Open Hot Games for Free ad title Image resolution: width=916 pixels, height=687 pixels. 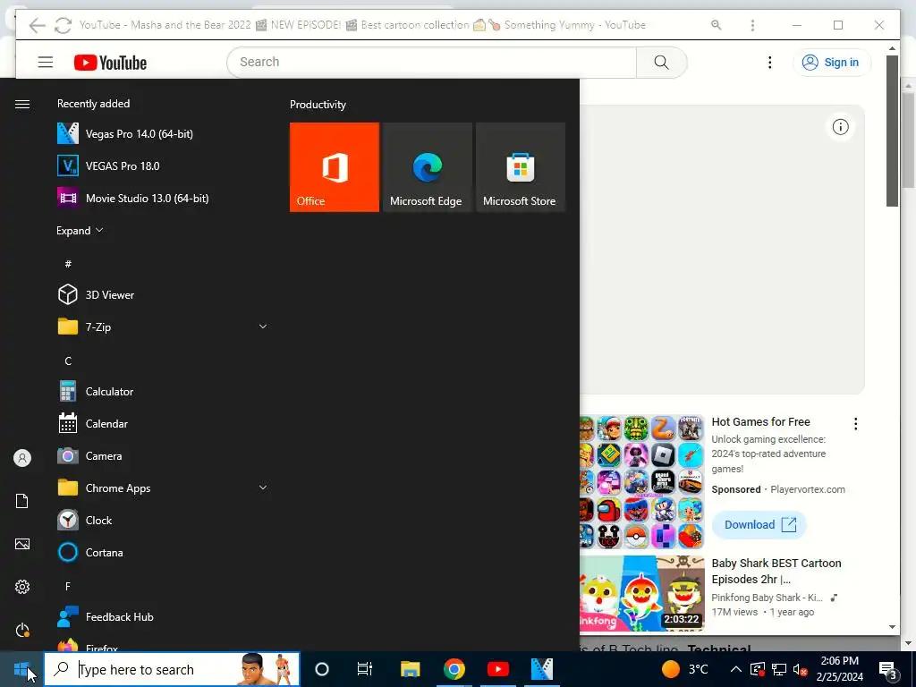(760, 422)
